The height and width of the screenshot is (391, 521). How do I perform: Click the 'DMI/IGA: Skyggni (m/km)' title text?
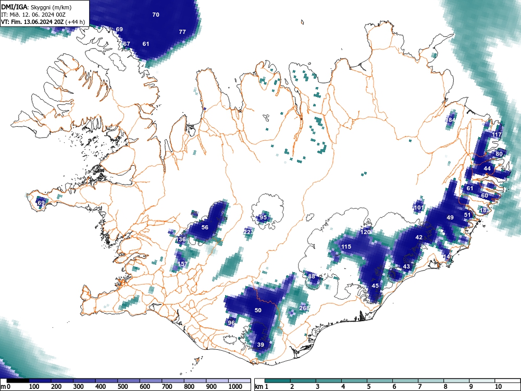click(x=36, y=7)
